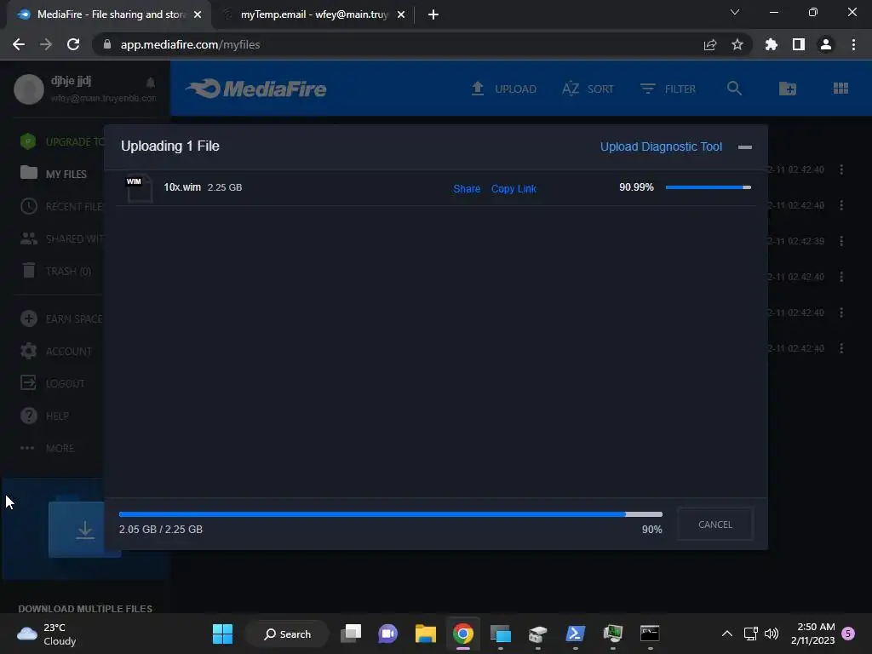872x654 pixels.
Task: Open File Explorer from taskbar
Action: [426, 634]
